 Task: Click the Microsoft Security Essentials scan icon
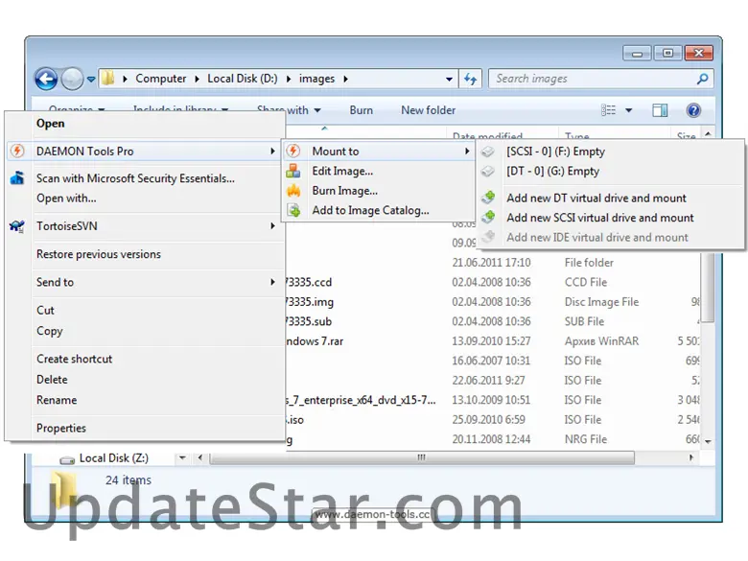17,178
